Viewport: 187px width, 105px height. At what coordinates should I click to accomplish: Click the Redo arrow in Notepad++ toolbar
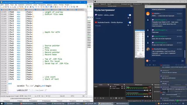[27, 7]
